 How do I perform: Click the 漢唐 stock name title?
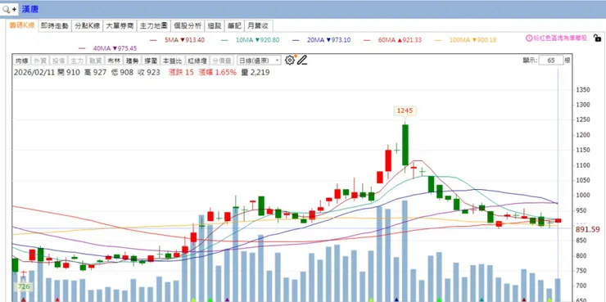tap(30, 9)
